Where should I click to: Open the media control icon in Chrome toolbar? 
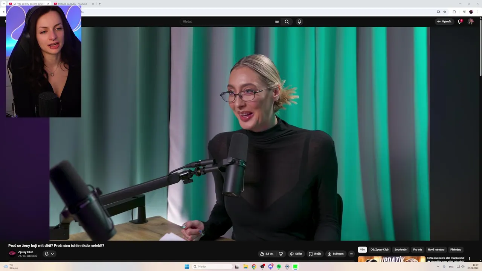click(x=464, y=12)
